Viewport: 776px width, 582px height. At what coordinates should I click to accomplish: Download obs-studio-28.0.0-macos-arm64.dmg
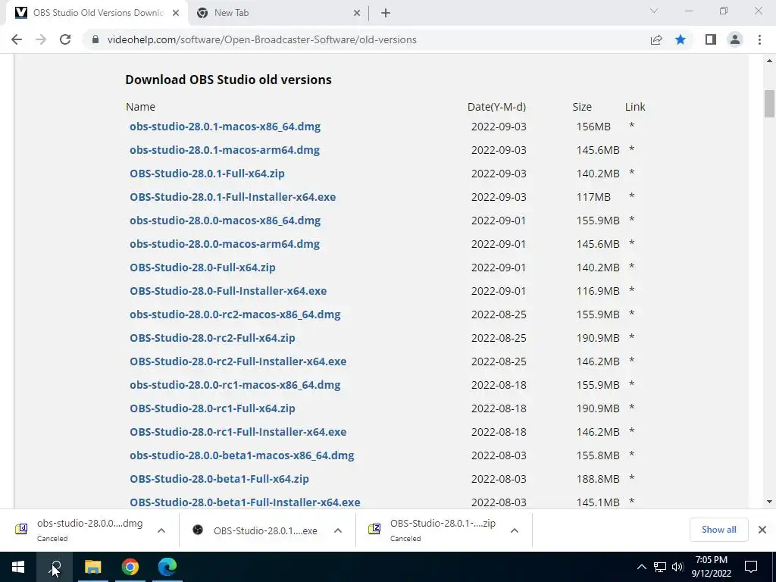click(224, 244)
